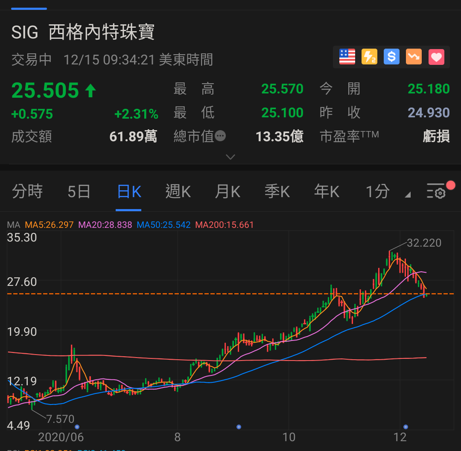The height and width of the screenshot is (451, 461).
Task: Tap the 7.570 low price marker
Action: (60, 419)
